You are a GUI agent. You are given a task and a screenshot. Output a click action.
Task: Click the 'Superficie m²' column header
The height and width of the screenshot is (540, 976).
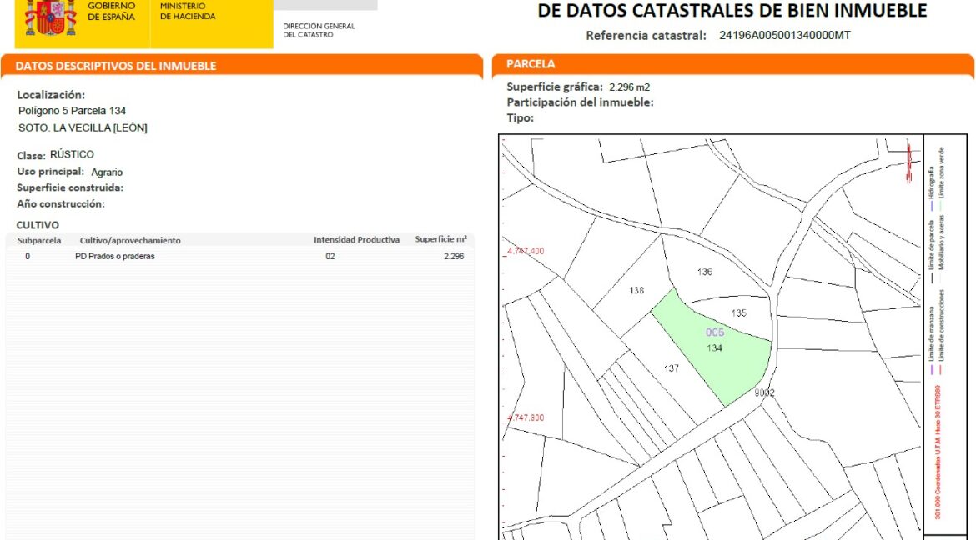pos(441,239)
